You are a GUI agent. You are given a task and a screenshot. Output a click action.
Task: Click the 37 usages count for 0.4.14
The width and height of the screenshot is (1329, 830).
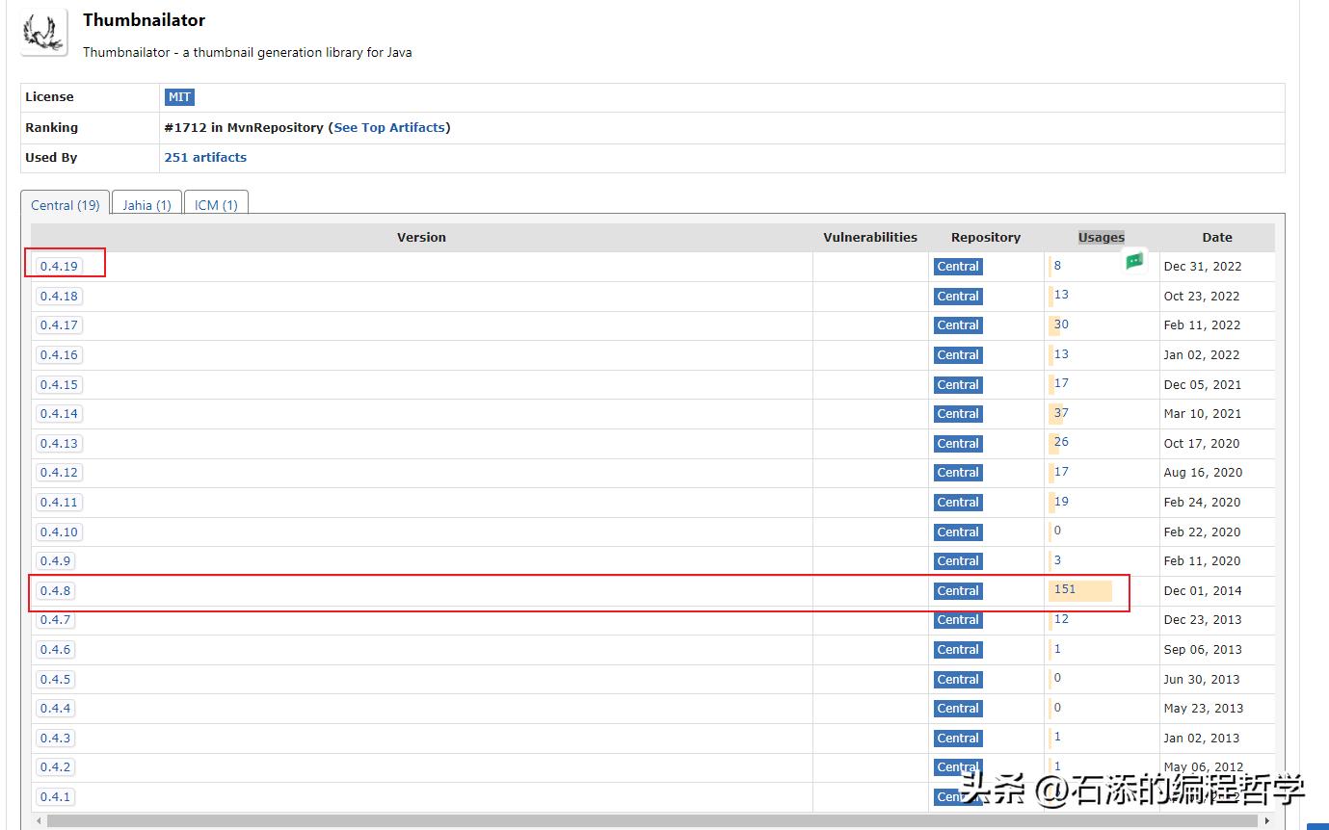tap(1061, 413)
